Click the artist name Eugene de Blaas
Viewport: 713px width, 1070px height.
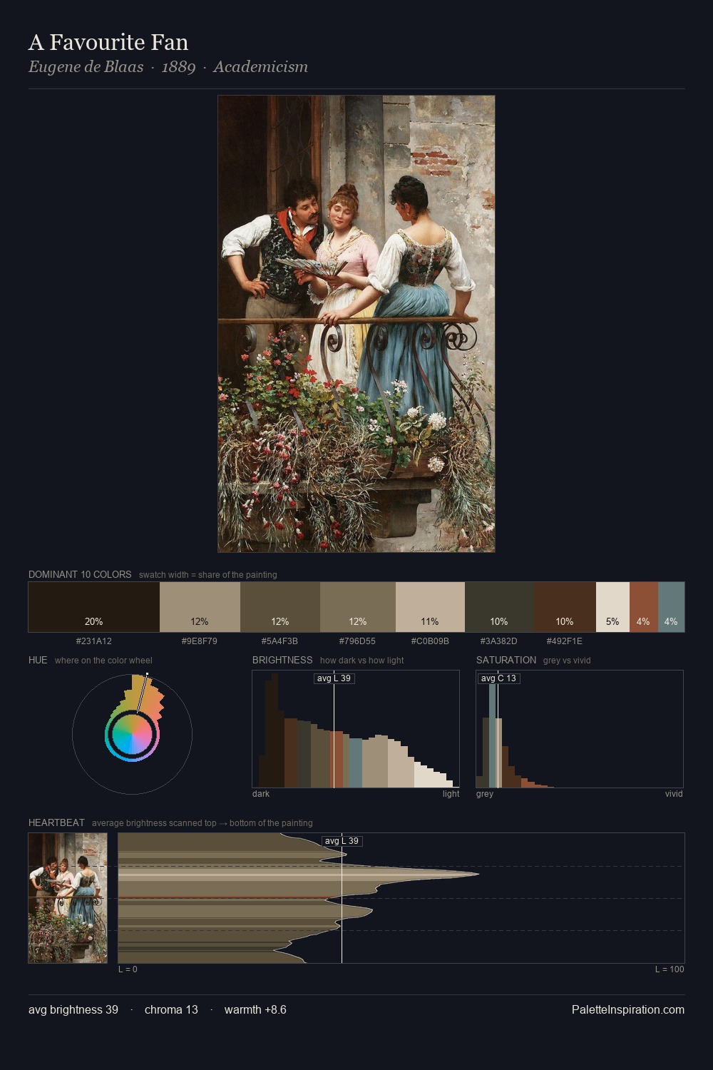[86, 67]
